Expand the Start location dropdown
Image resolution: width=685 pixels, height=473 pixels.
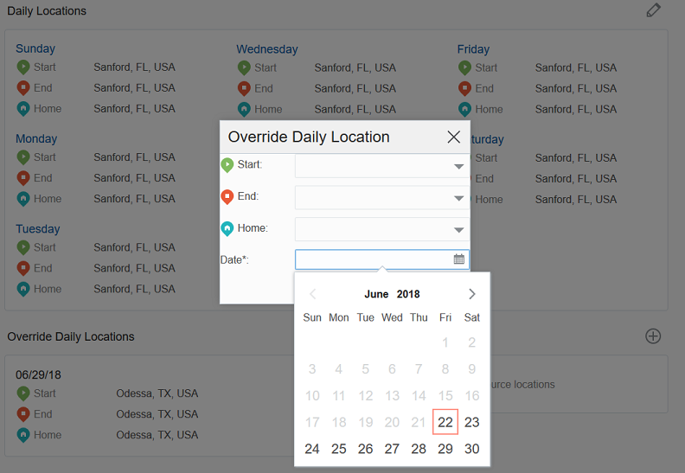pos(458,166)
